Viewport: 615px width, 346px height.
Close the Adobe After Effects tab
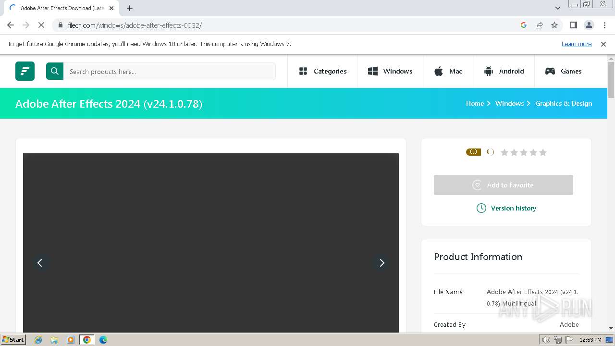pyautogui.click(x=111, y=8)
